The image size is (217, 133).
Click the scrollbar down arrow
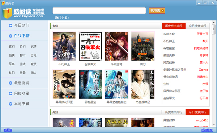(x=214, y=125)
